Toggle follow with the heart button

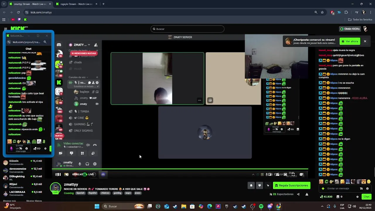tap(259, 185)
